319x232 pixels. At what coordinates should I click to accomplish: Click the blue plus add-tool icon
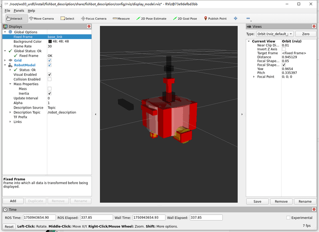235,18
